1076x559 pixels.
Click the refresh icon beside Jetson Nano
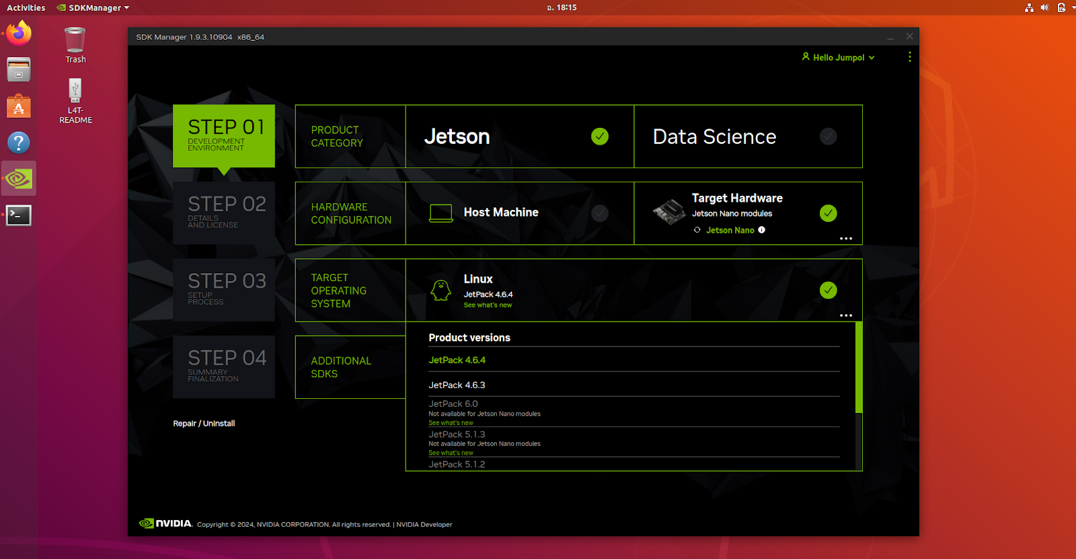tap(697, 230)
